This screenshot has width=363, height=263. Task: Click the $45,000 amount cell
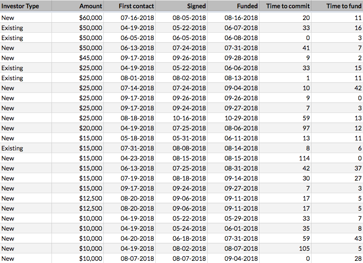90,58
